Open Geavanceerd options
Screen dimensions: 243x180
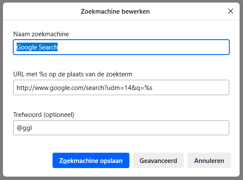click(x=158, y=160)
